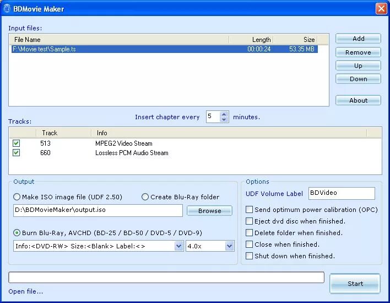Enable Eject dvd disc when finished
390x303 pixels.
coord(249,221)
